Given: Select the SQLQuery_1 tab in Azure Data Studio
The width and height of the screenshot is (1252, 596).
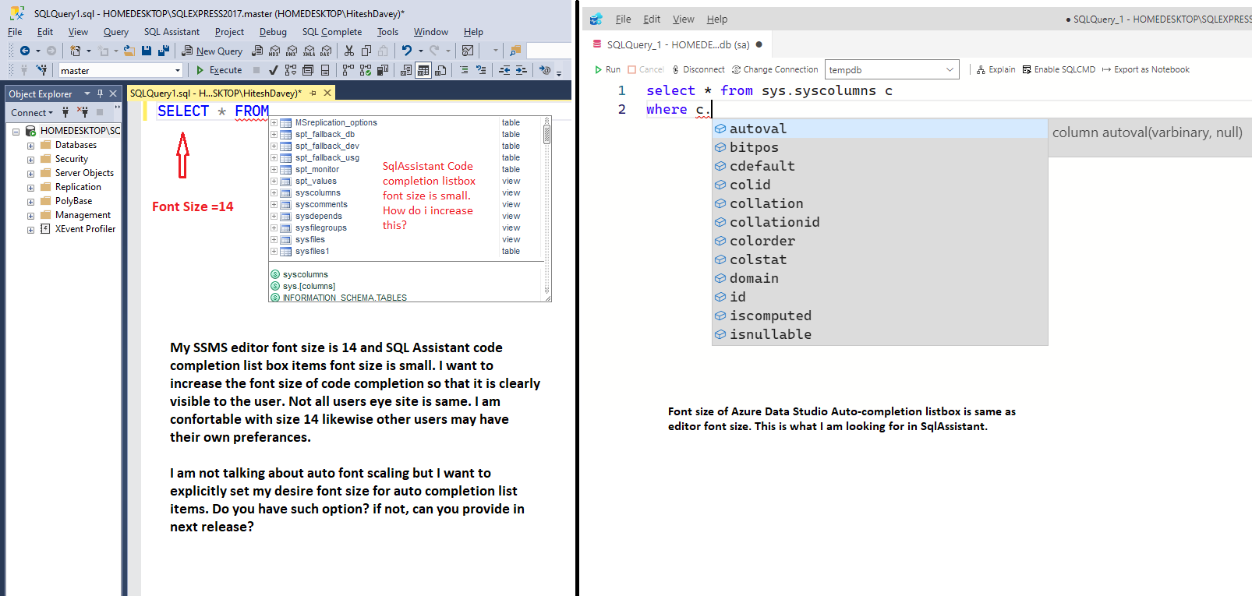Looking at the screenshot, I should (677, 44).
